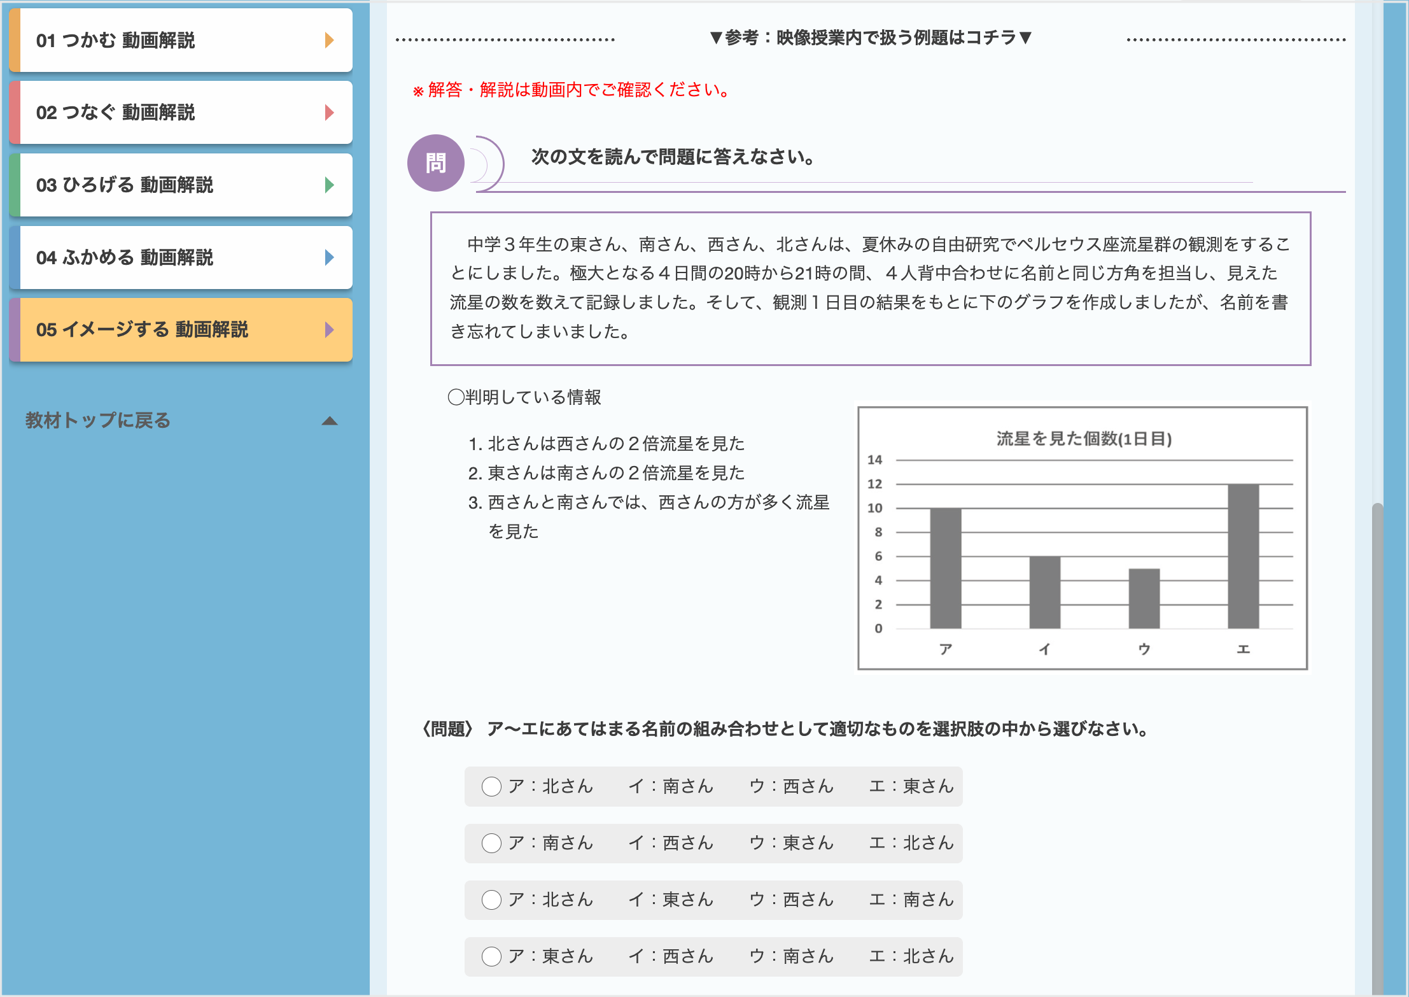Open 04 ふかめる 動画解説
Screen dimensions: 1409x997
click(x=181, y=257)
